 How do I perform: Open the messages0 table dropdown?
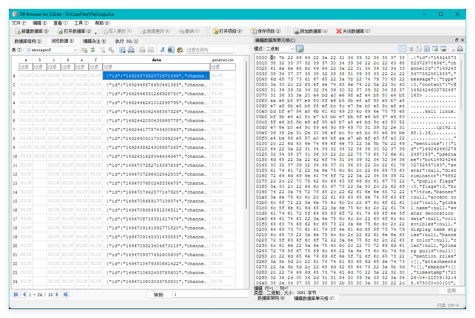(x=52, y=50)
